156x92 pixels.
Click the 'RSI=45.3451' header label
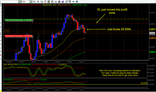(8, 80)
